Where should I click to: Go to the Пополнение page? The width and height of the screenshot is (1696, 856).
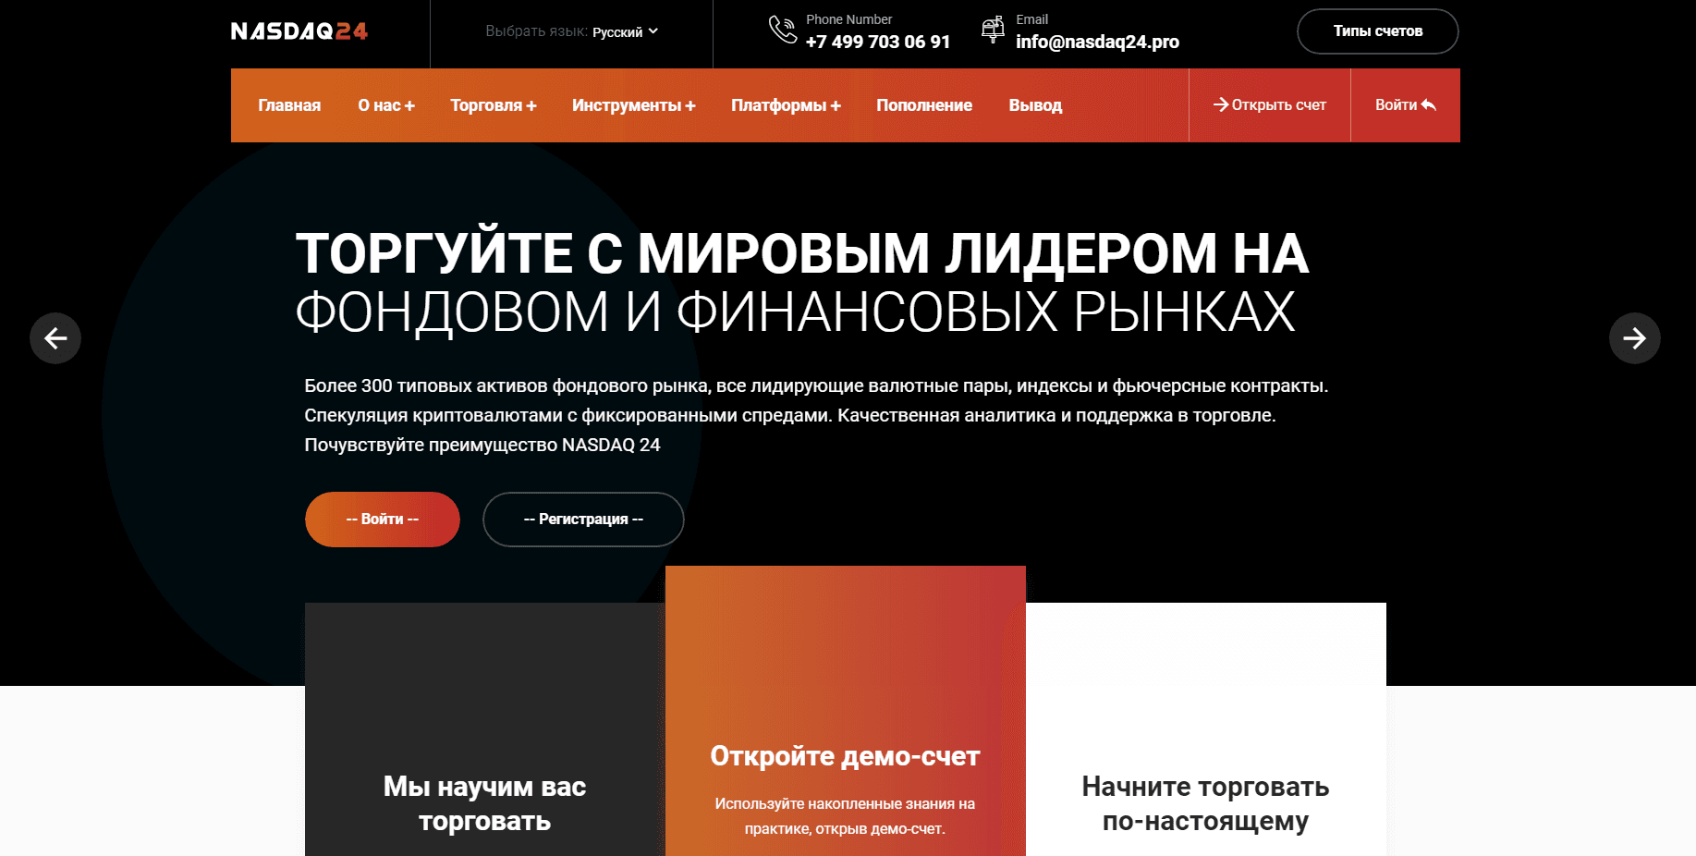[x=924, y=105]
